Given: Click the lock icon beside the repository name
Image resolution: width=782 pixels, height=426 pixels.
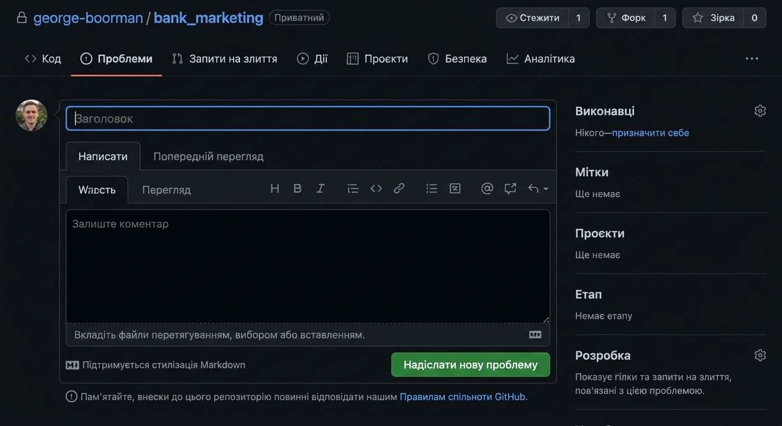Looking at the screenshot, I should (x=22, y=18).
